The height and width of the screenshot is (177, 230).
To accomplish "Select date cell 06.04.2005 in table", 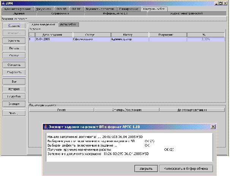I will [x=54, y=39].
